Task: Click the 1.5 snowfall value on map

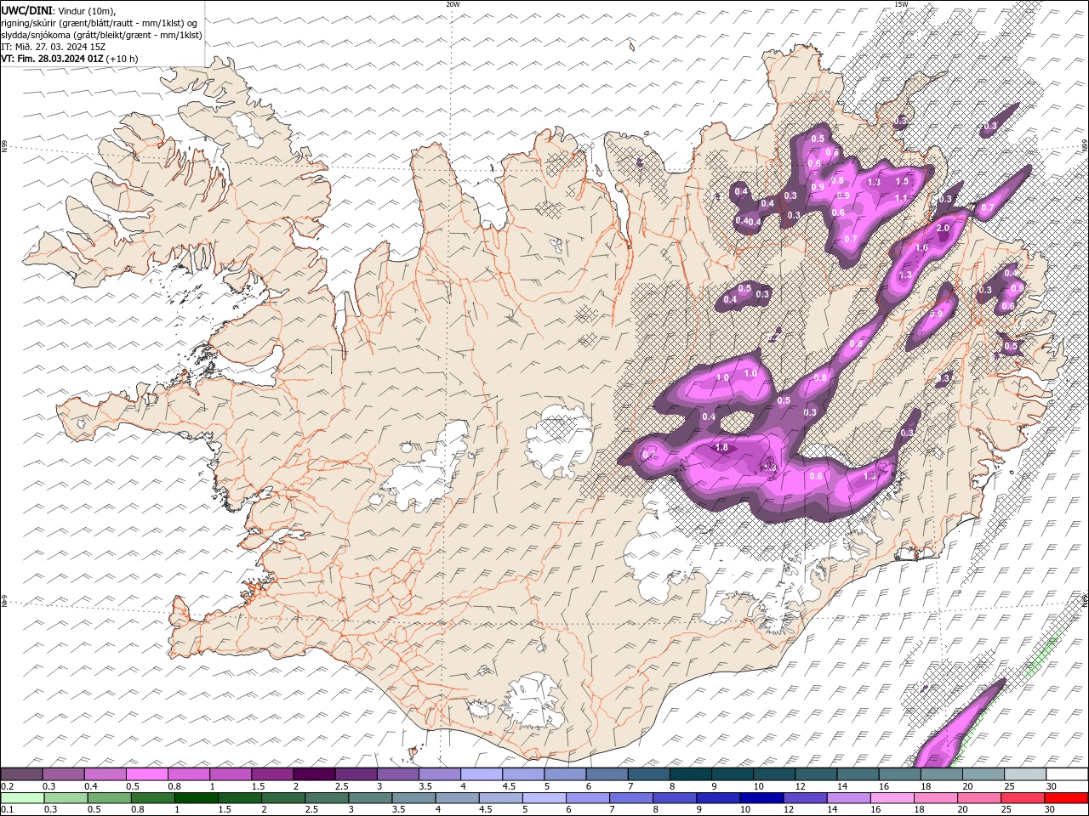Action: [903, 181]
